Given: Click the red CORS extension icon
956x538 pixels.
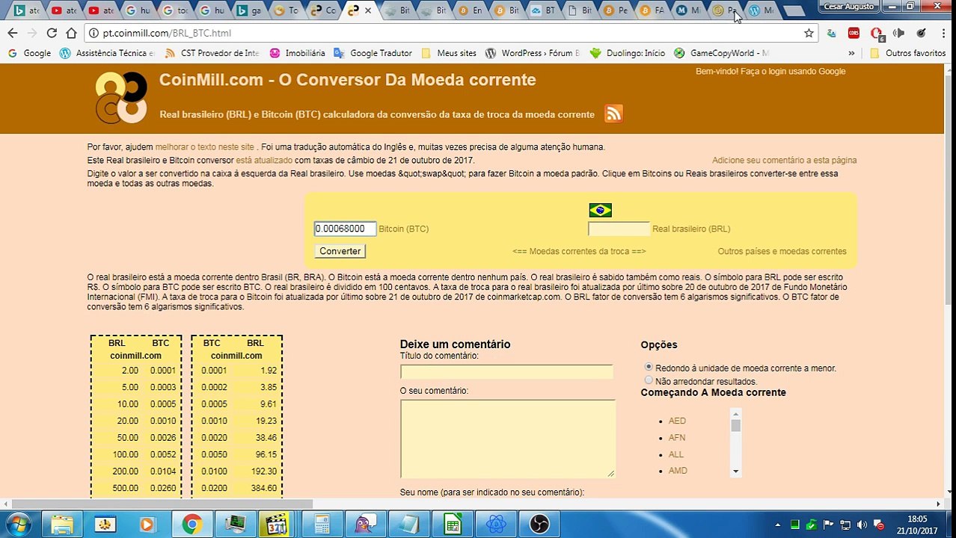Looking at the screenshot, I should tap(854, 33).
